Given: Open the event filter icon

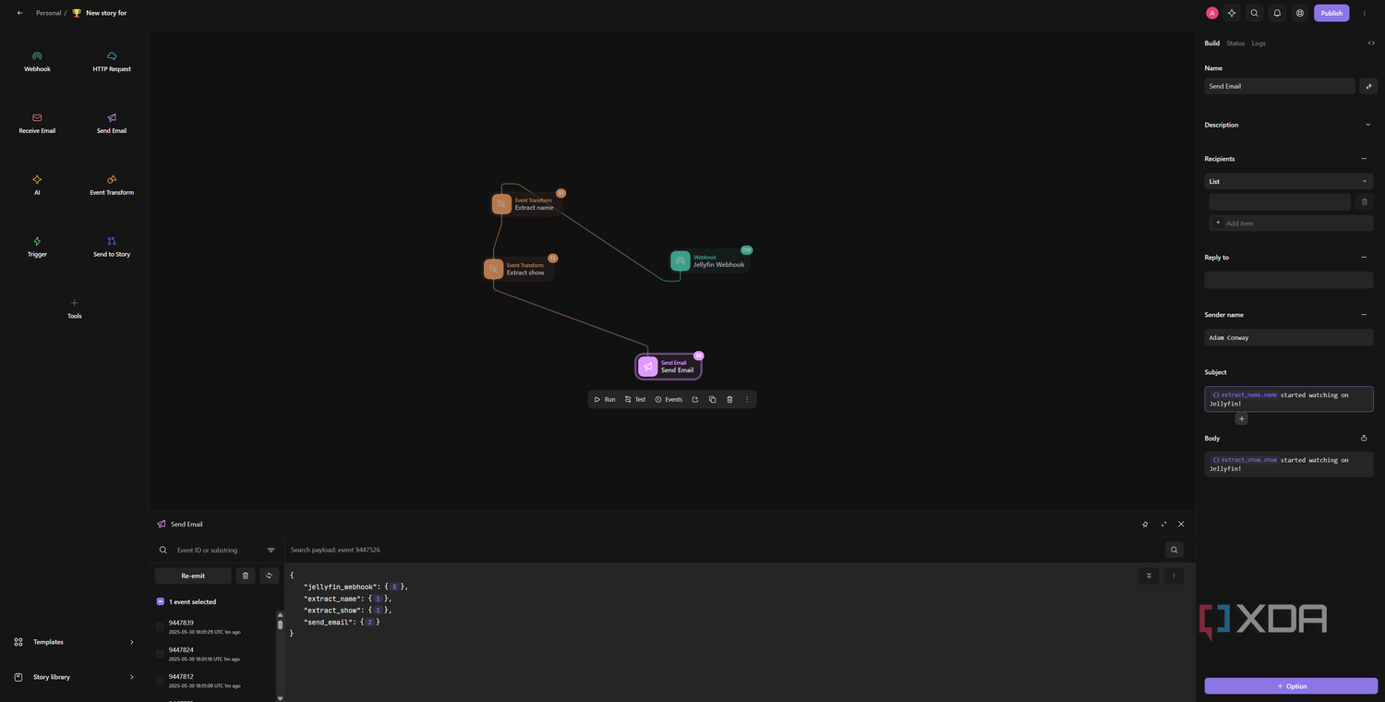Looking at the screenshot, I should tap(271, 550).
